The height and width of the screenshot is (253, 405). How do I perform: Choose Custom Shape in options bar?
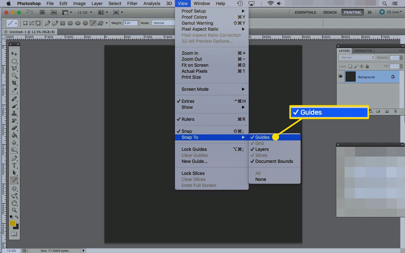click(x=101, y=23)
